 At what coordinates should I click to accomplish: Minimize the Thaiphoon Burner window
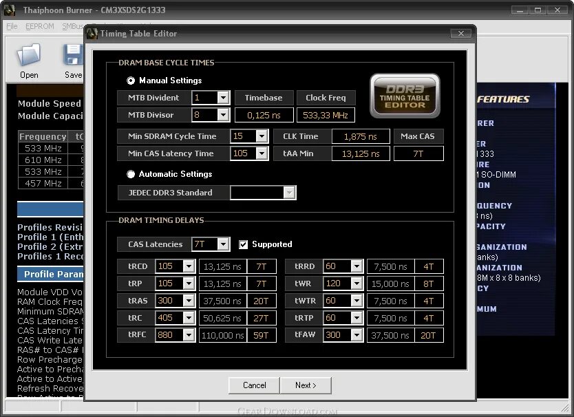[x=520, y=10]
